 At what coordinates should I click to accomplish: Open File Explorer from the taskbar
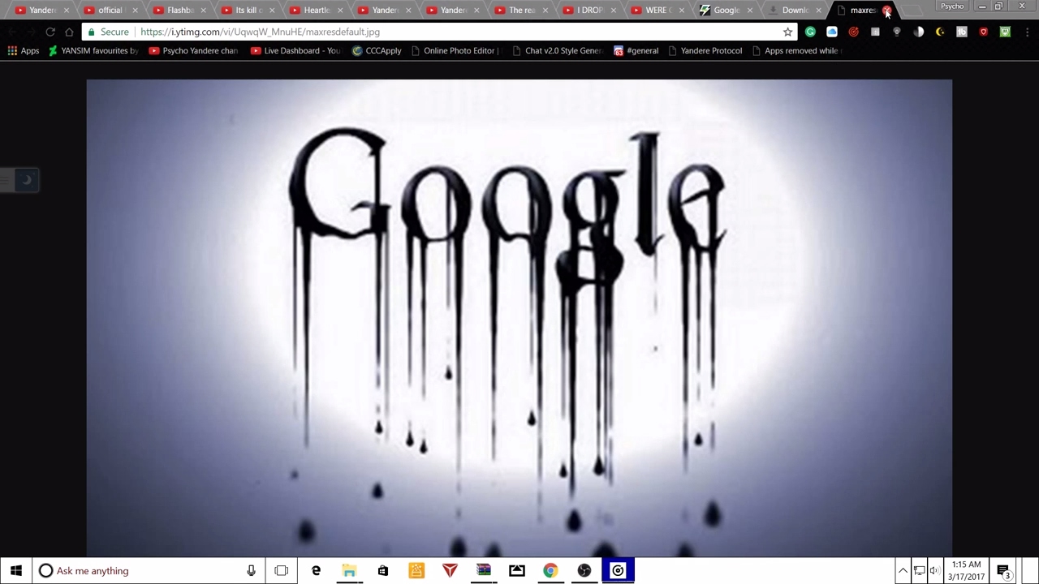[349, 570]
